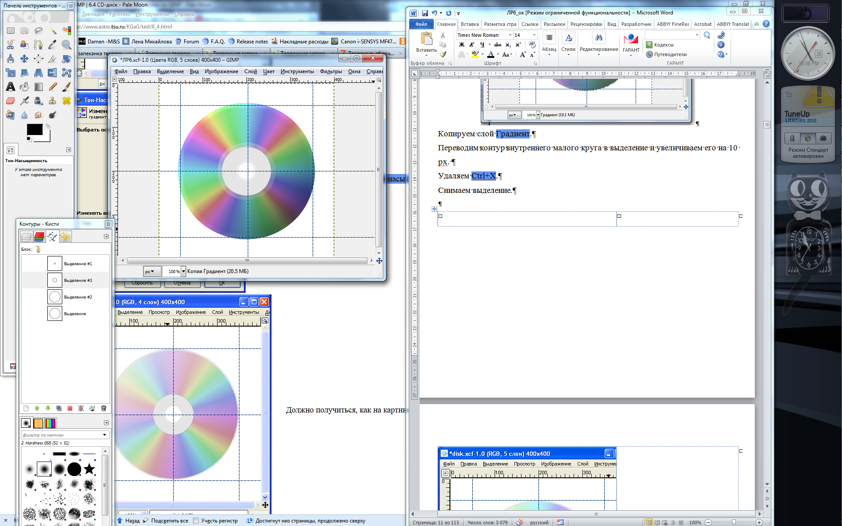Activate the Paths pen tool

39,45
